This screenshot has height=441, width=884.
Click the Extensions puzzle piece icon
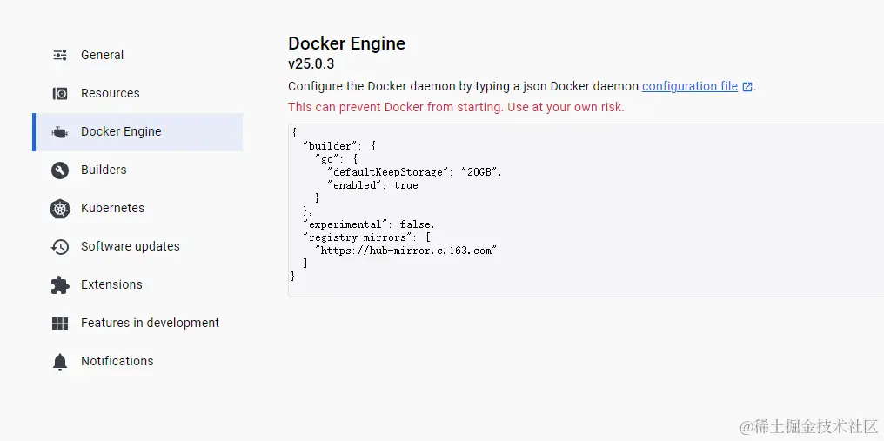[x=60, y=284]
